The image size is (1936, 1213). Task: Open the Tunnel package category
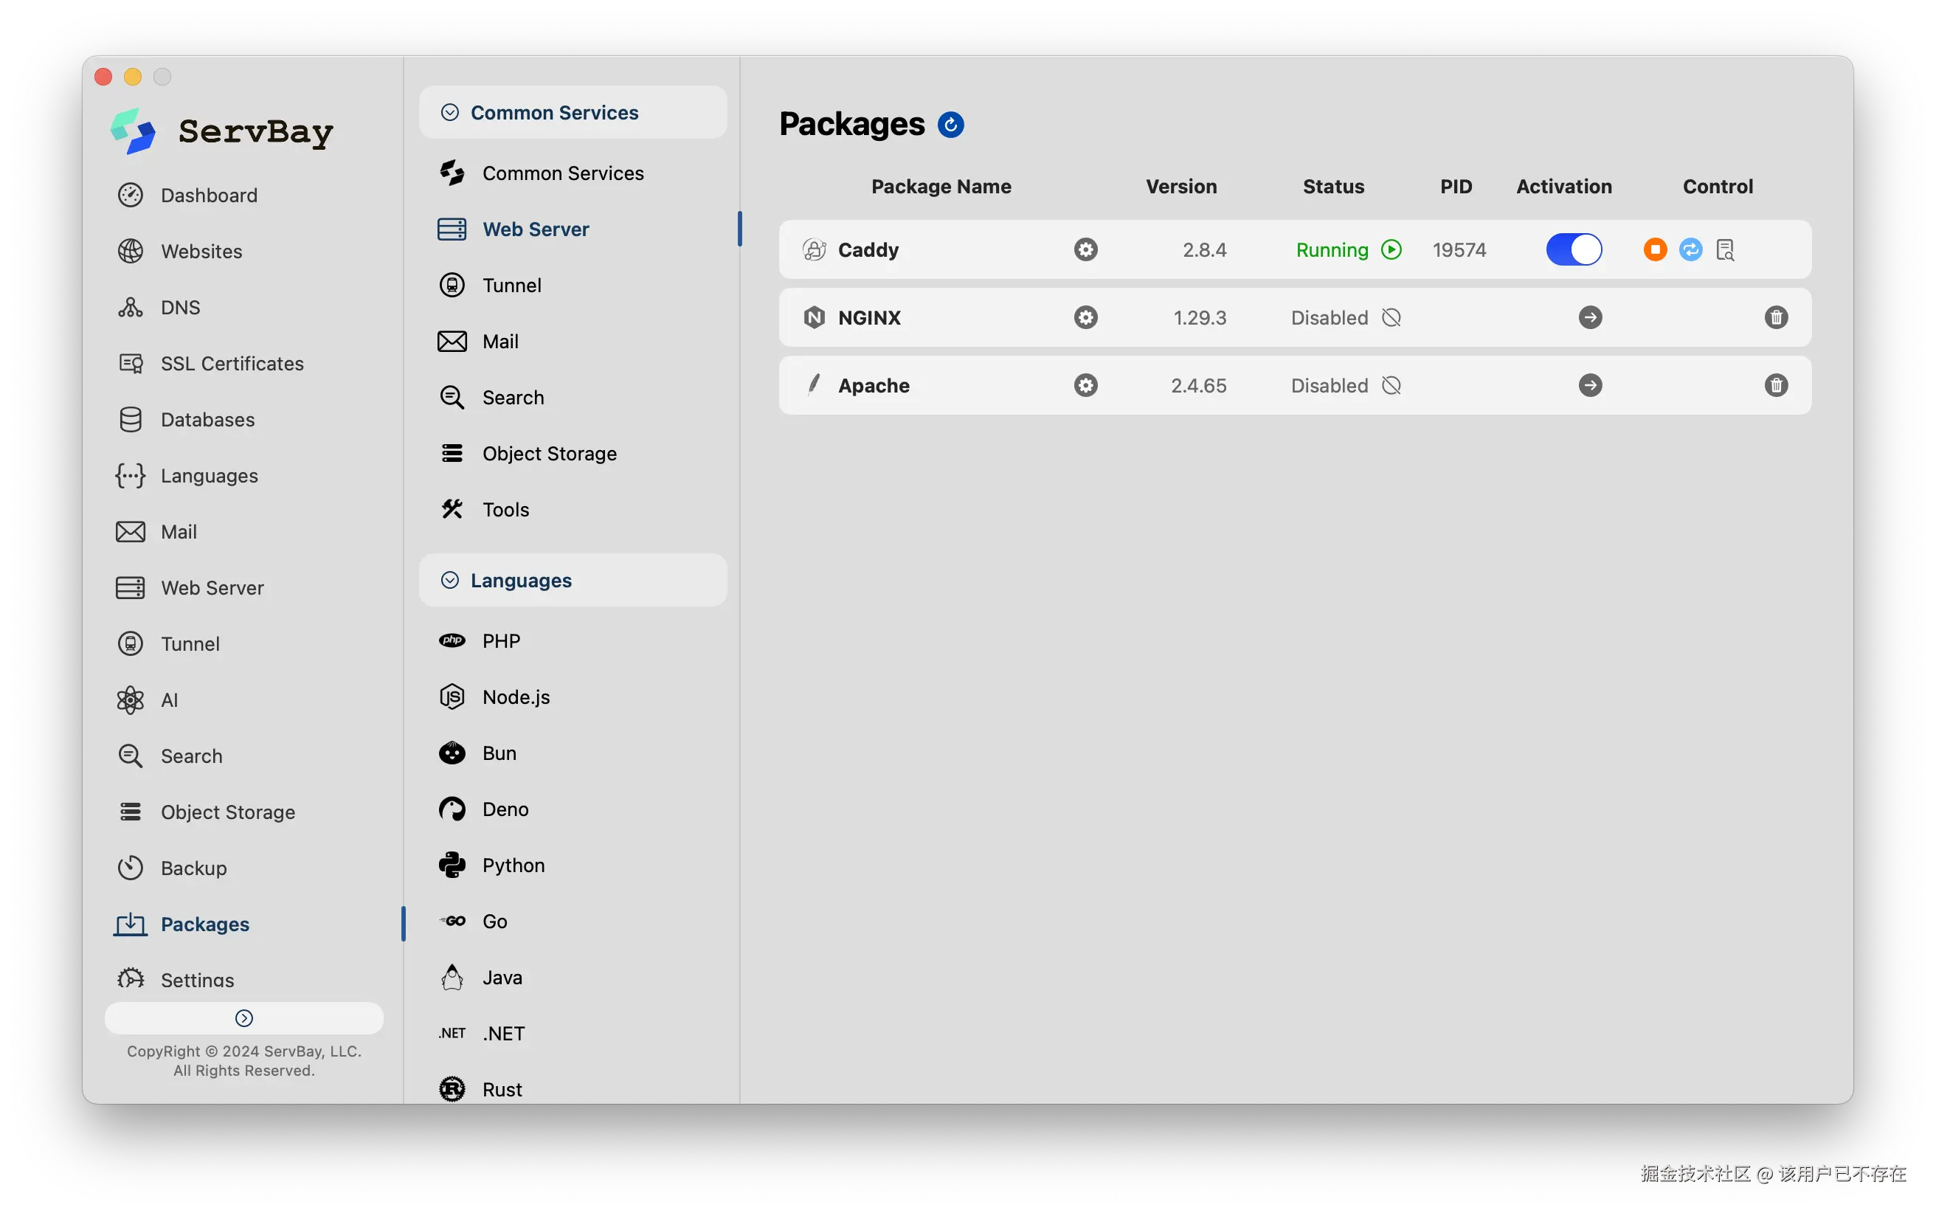512,286
